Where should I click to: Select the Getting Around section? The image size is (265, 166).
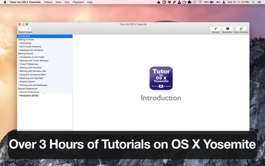pos(45,53)
